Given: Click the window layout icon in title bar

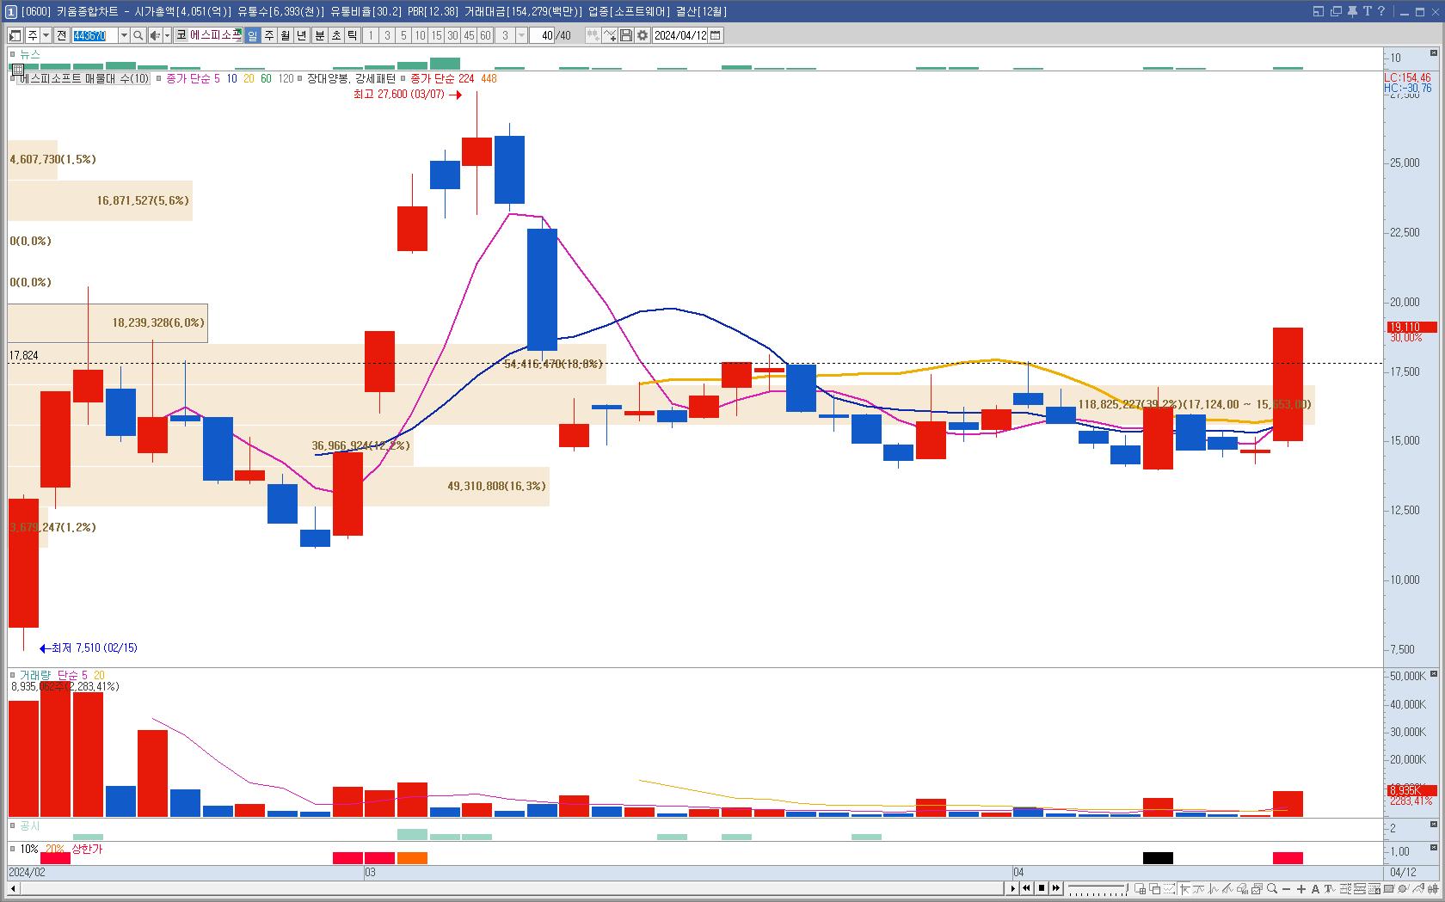Looking at the screenshot, I should pos(1319,11).
